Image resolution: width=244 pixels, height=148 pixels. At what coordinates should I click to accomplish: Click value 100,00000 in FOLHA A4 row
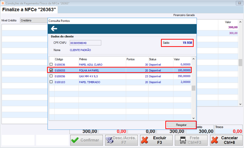[184, 70]
